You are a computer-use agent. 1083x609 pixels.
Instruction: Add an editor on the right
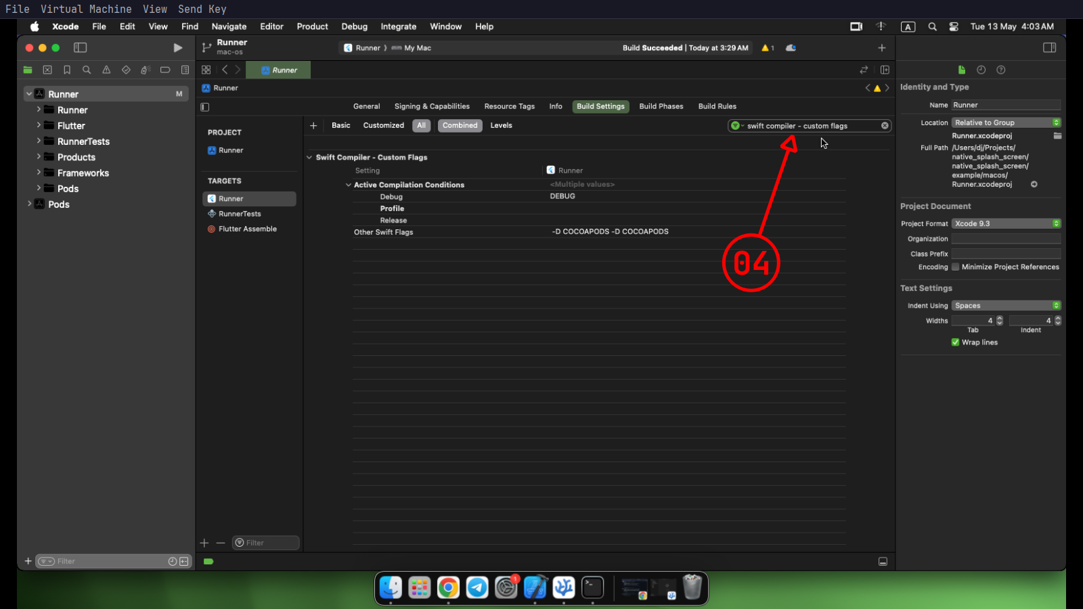[885, 70]
